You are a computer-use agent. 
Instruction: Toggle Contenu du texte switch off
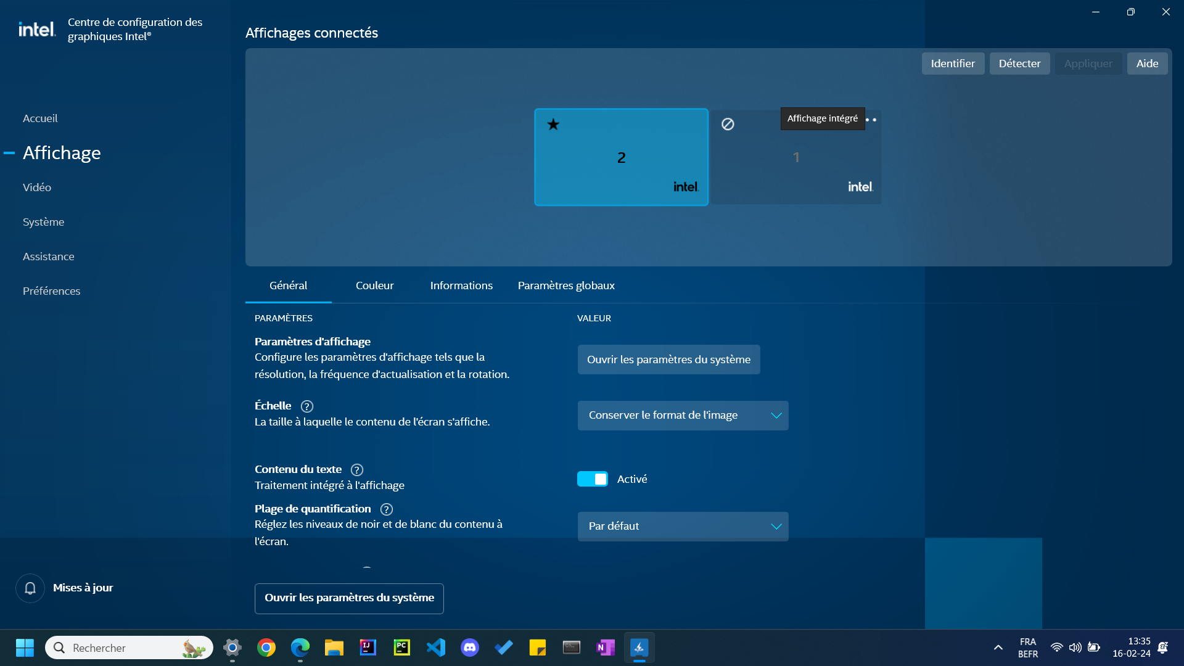coord(593,479)
